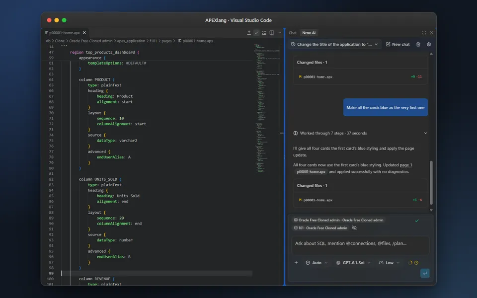Open changed file with +9 -11 diff
This screenshot has height=298, width=477.
tap(360, 77)
